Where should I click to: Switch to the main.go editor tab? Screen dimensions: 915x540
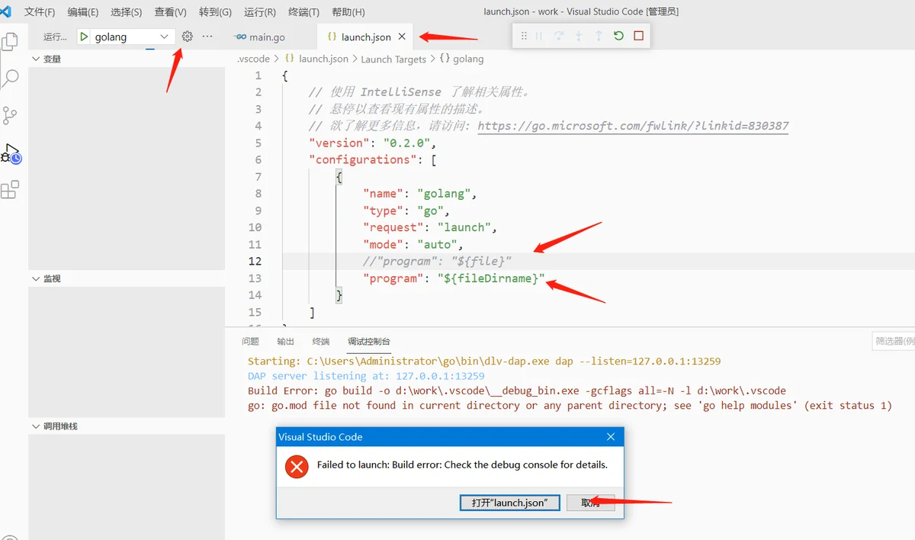(x=260, y=37)
